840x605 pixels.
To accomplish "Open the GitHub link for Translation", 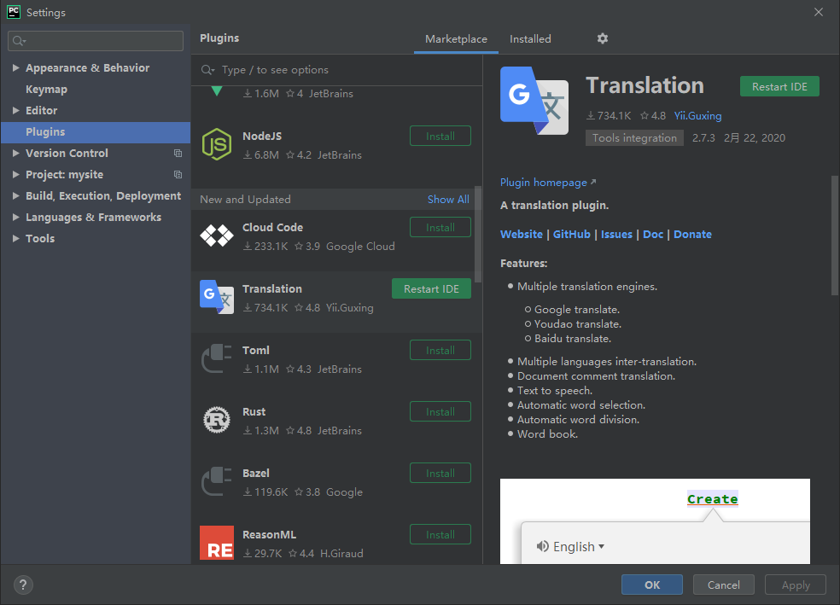I will 571,234.
